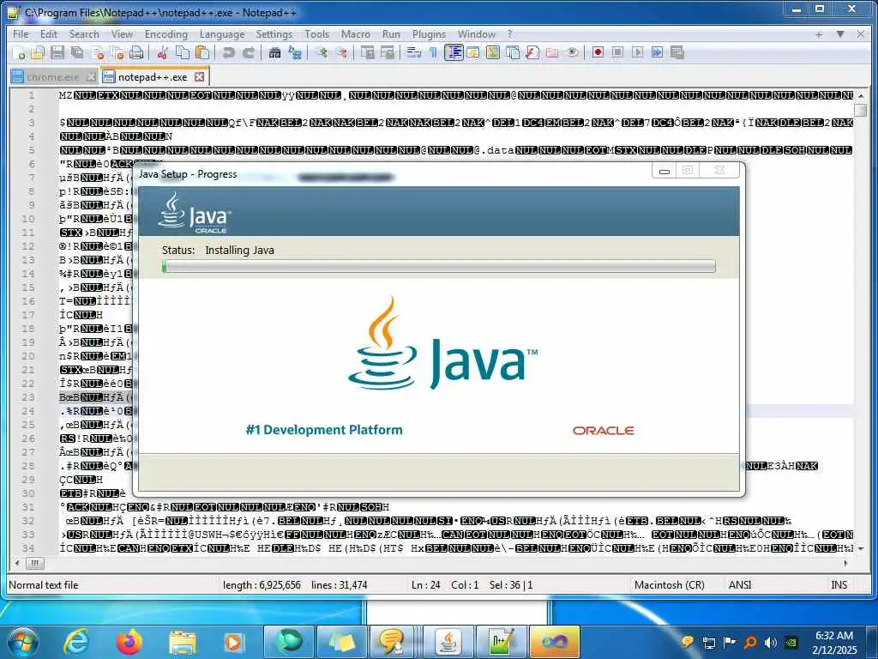The width and height of the screenshot is (878, 659).
Task: Show the Document Map panel icon
Action: pyautogui.click(x=493, y=52)
